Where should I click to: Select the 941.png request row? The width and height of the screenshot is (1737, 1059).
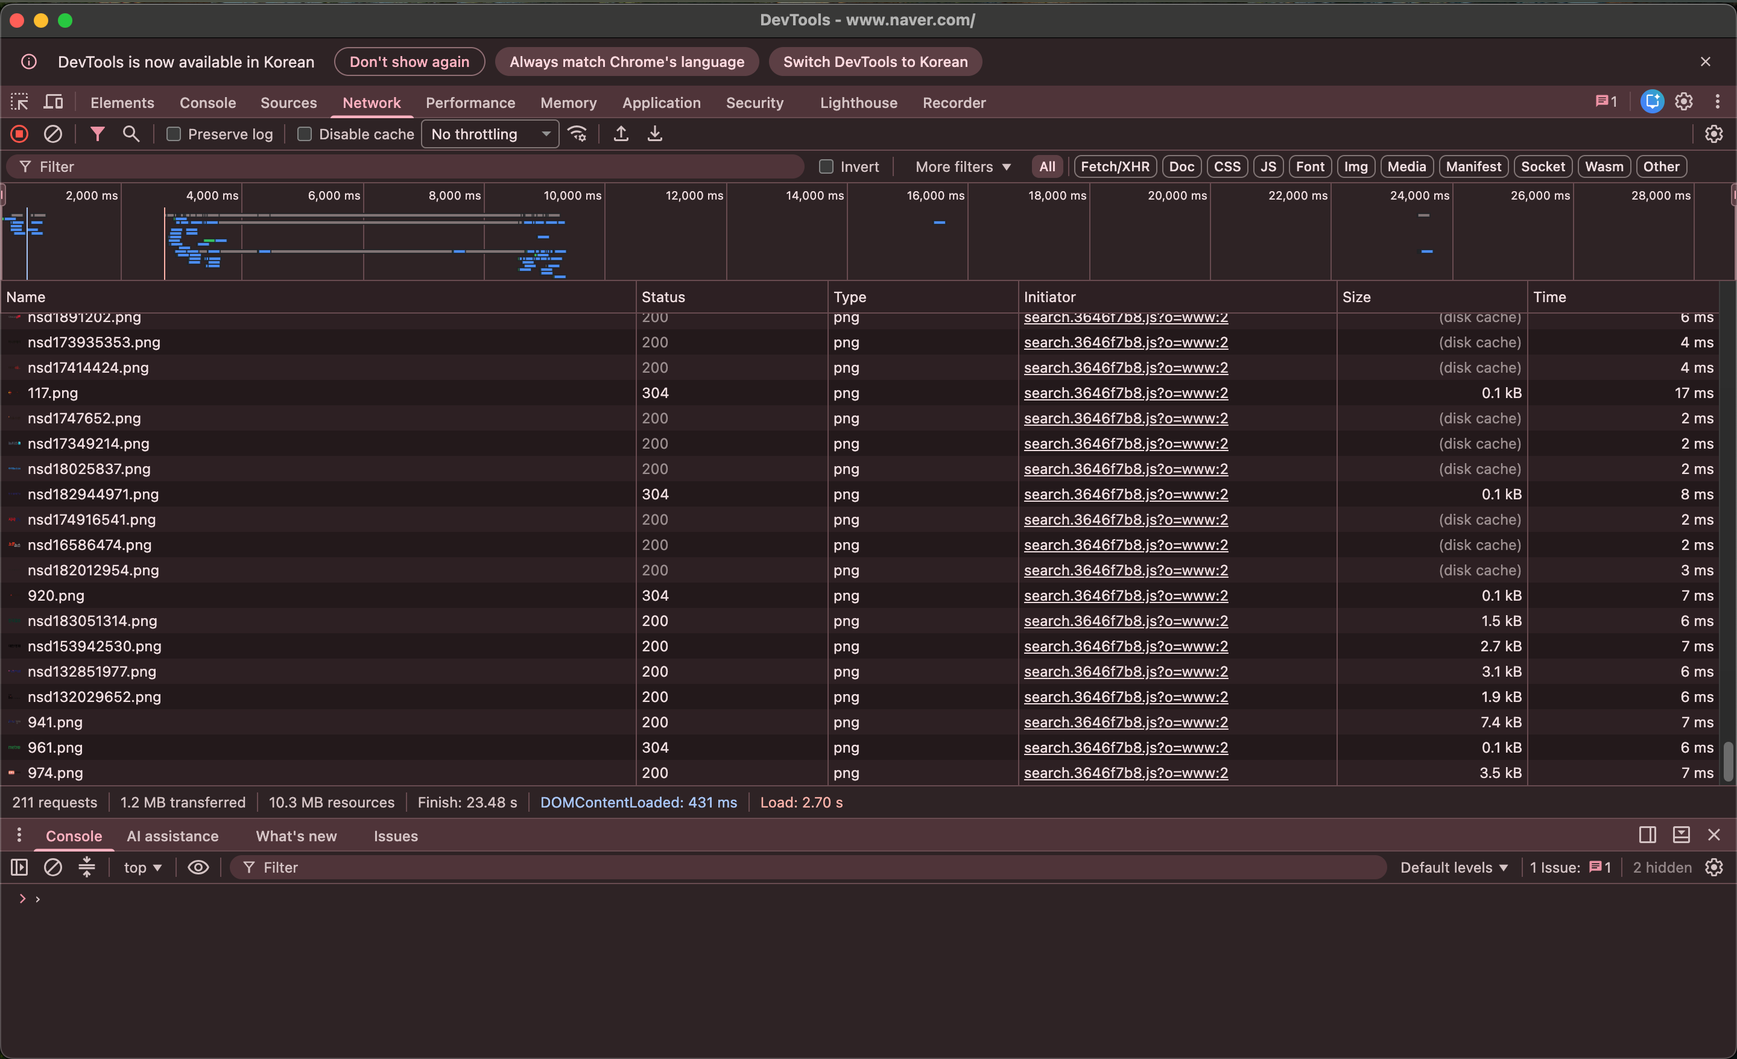coord(860,722)
